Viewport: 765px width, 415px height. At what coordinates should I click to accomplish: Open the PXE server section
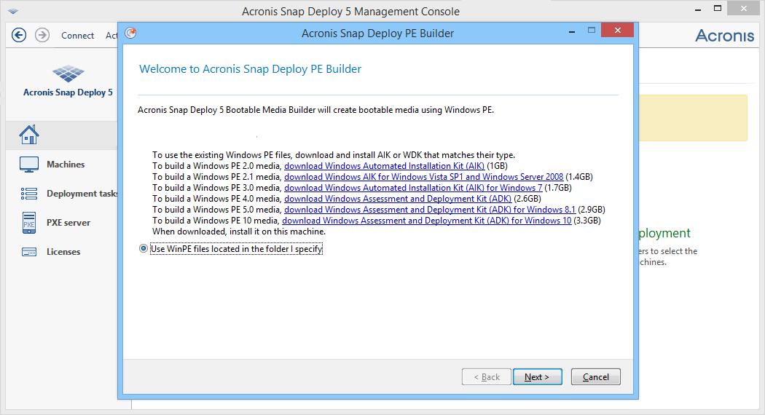(x=68, y=223)
